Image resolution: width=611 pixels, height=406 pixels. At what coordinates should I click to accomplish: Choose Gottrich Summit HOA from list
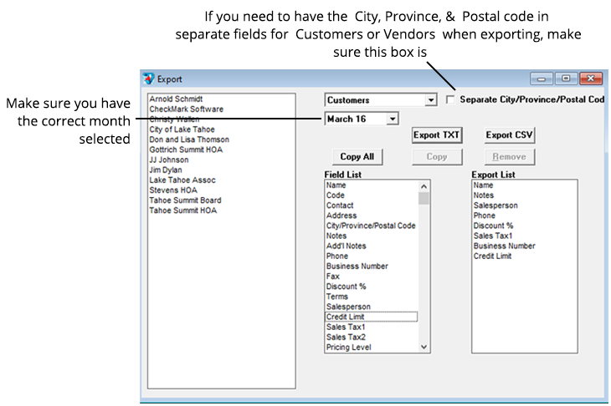click(x=188, y=150)
